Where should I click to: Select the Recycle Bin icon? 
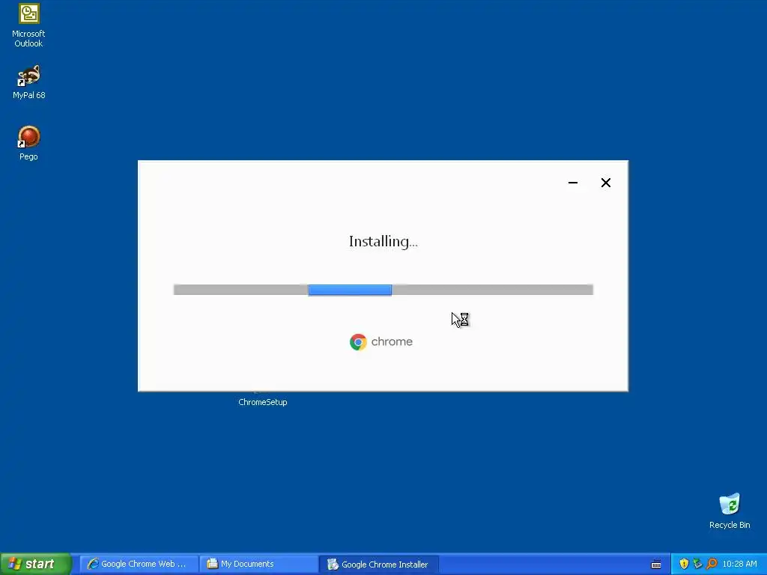point(730,511)
